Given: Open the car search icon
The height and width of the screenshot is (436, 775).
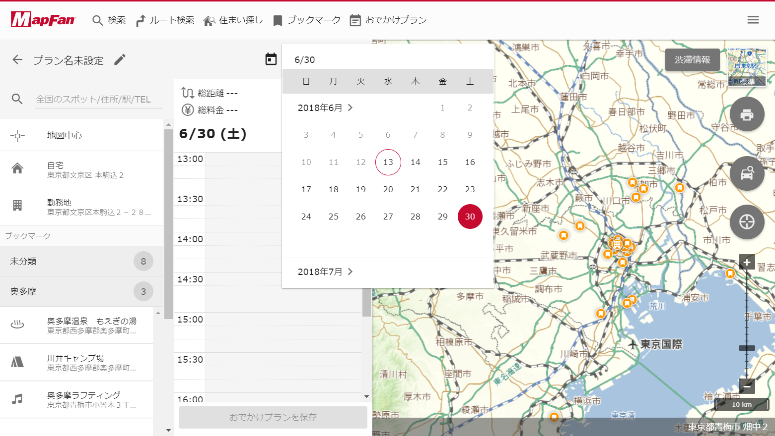Looking at the screenshot, I should coord(747,173).
